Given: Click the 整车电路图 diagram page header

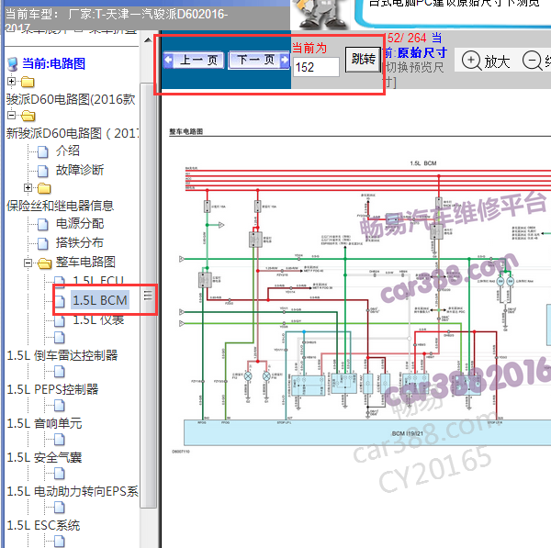Looking at the screenshot, I should [186, 131].
